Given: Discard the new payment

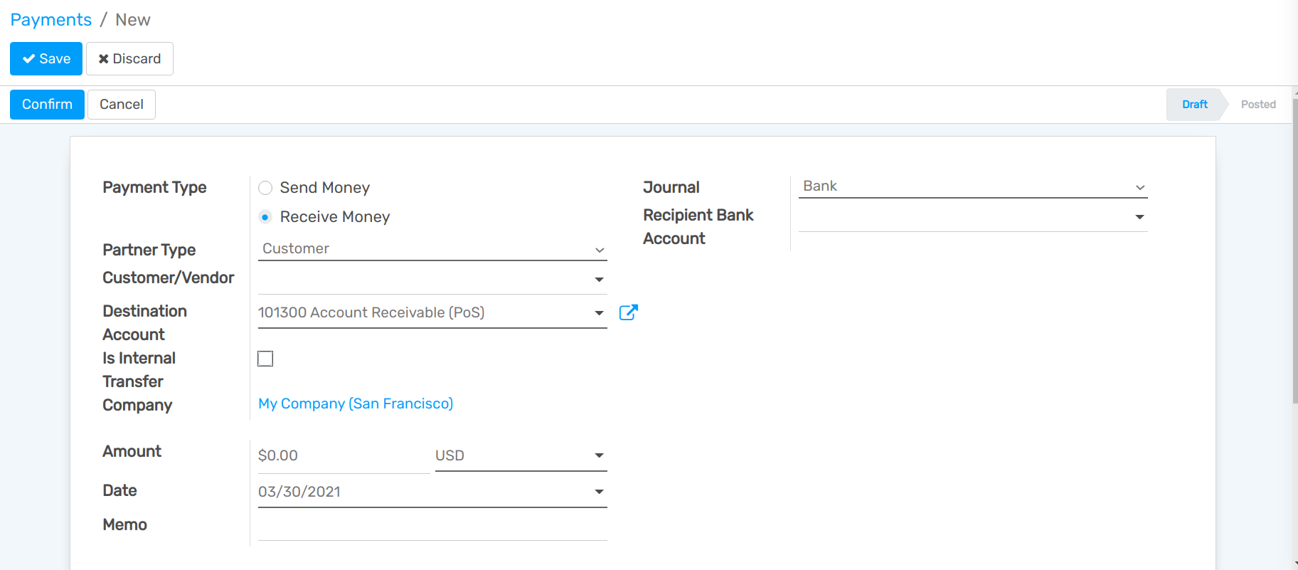Looking at the screenshot, I should click(129, 58).
